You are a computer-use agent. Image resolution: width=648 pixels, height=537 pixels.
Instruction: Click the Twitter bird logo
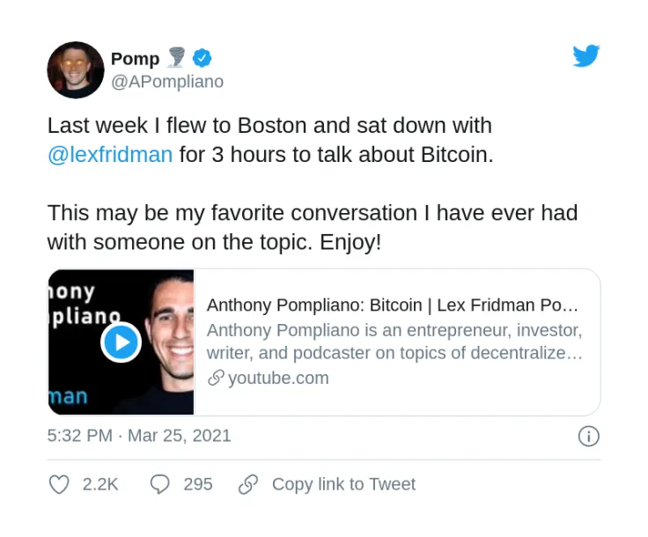pyautogui.click(x=586, y=55)
